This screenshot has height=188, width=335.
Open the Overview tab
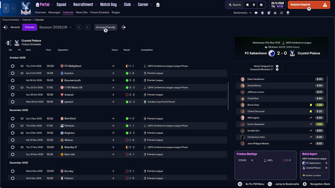pos(40,12)
